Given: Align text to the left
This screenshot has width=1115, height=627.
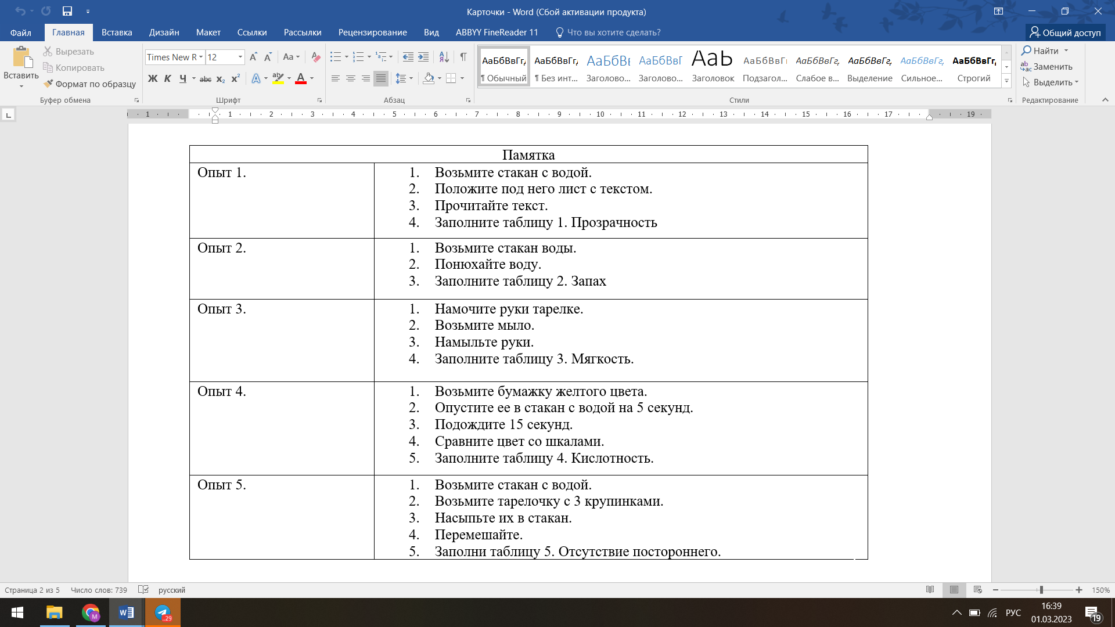Looking at the screenshot, I should pos(336,78).
